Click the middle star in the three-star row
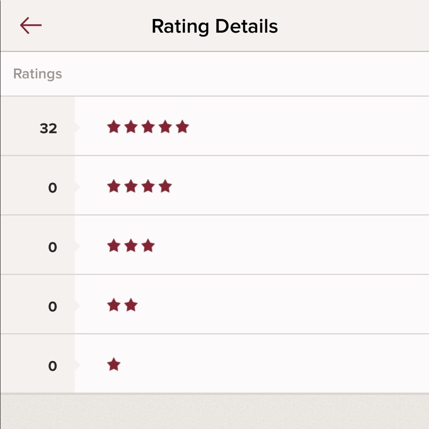Viewport: 429px width, 429px height. tap(131, 246)
